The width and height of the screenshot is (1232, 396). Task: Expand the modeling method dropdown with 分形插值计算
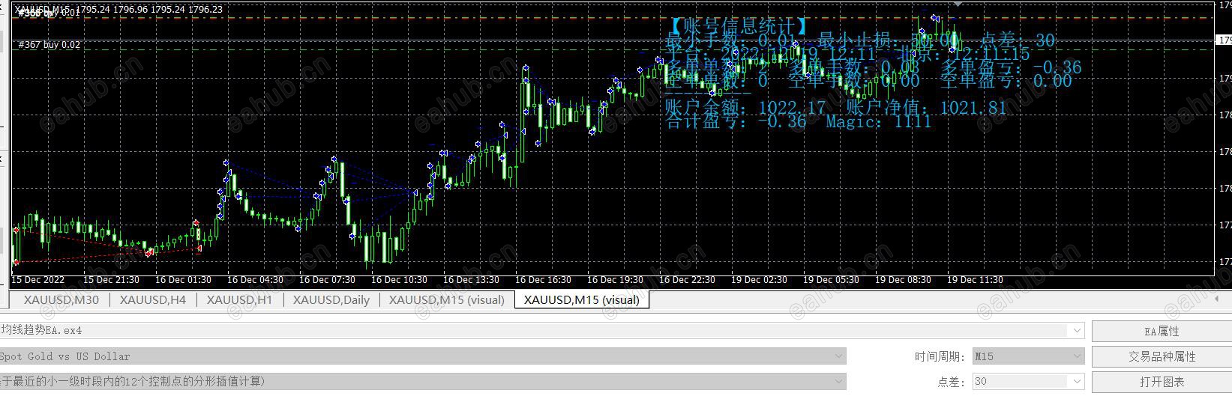click(x=839, y=381)
